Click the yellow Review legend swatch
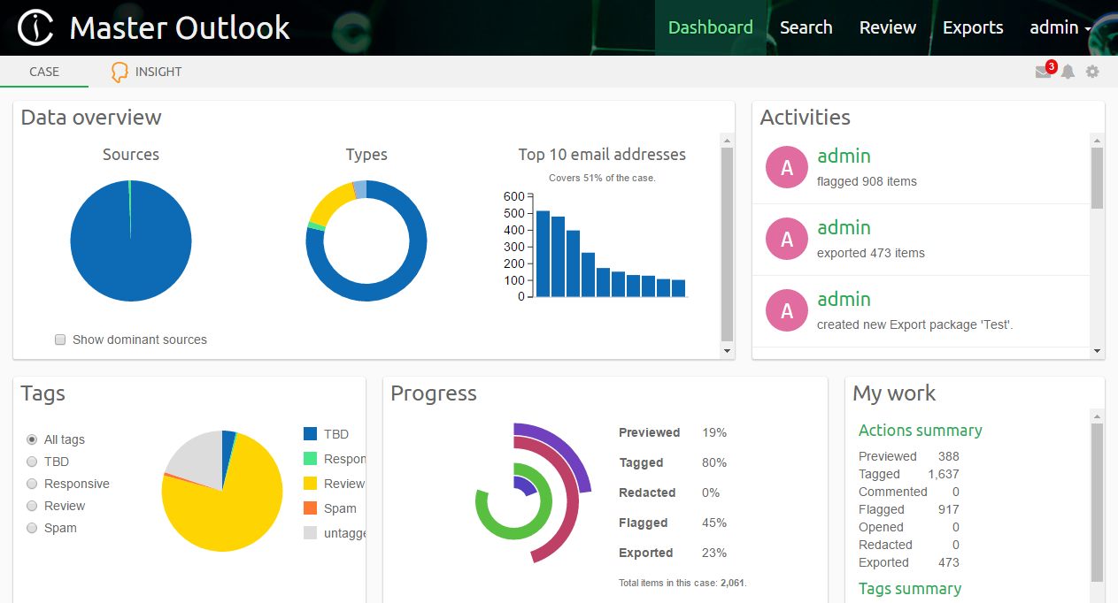1118x603 pixels. [x=310, y=484]
